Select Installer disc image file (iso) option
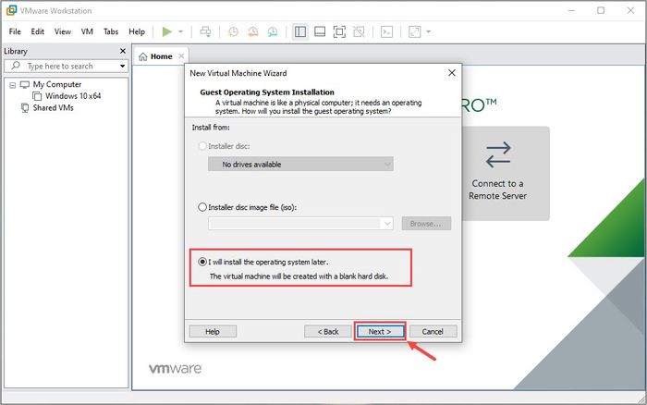 202,207
